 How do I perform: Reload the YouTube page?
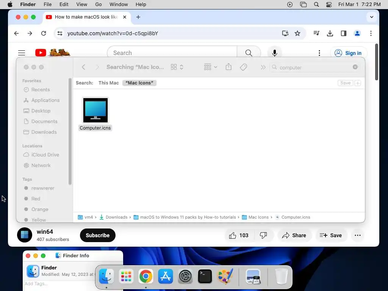pyautogui.click(x=44, y=33)
